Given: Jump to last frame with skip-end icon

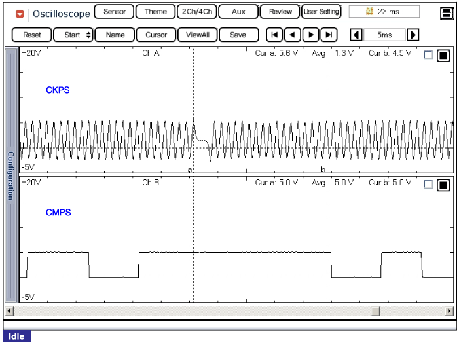Looking at the screenshot, I should (330, 35).
